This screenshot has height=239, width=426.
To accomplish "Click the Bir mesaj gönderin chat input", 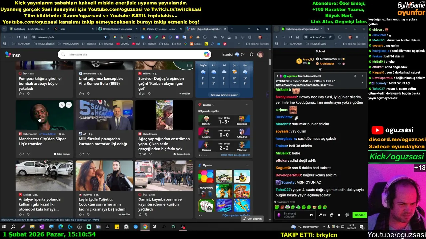I will (296, 215).
